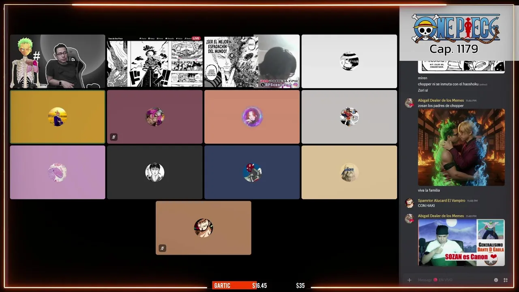This screenshot has height=292, width=519.
Task: Open the webcam tile with the "ESPADACHÍN DEL MUNDO" overlay
Action: click(x=252, y=61)
